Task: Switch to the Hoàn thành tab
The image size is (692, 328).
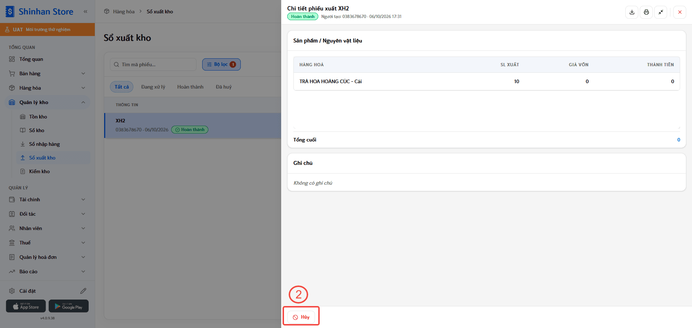Action: point(190,87)
